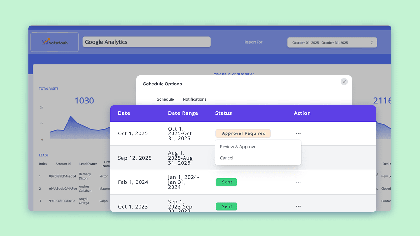
Task: Select the Notifications tab
Action: click(194, 99)
